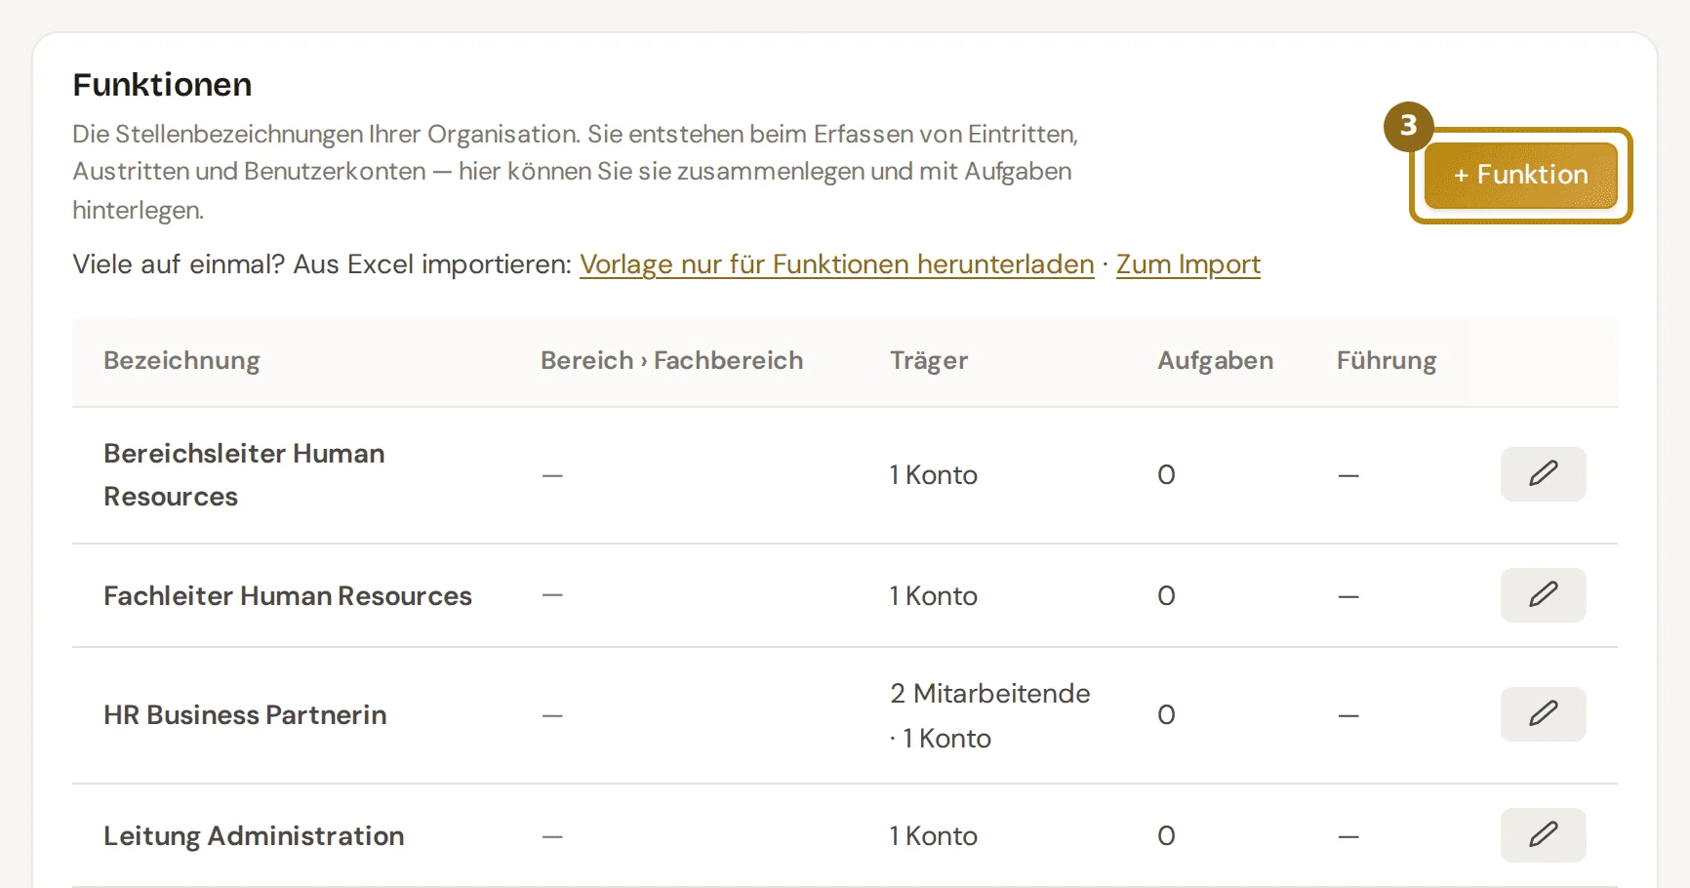This screenshot has width=1690, height=888.
Task: Open the Zum Import link
Action: 1187,264
